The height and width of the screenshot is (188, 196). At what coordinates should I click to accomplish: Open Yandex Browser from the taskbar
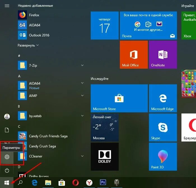[89, 183]
